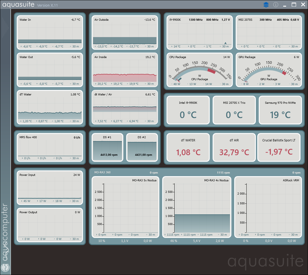Click the -13,6 °C Air Outside reading
The height and width of the screenshot is (275, 308).
coord(150,20)
